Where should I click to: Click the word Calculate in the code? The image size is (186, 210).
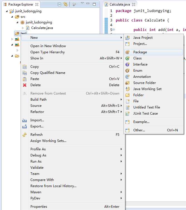point(155,20)
